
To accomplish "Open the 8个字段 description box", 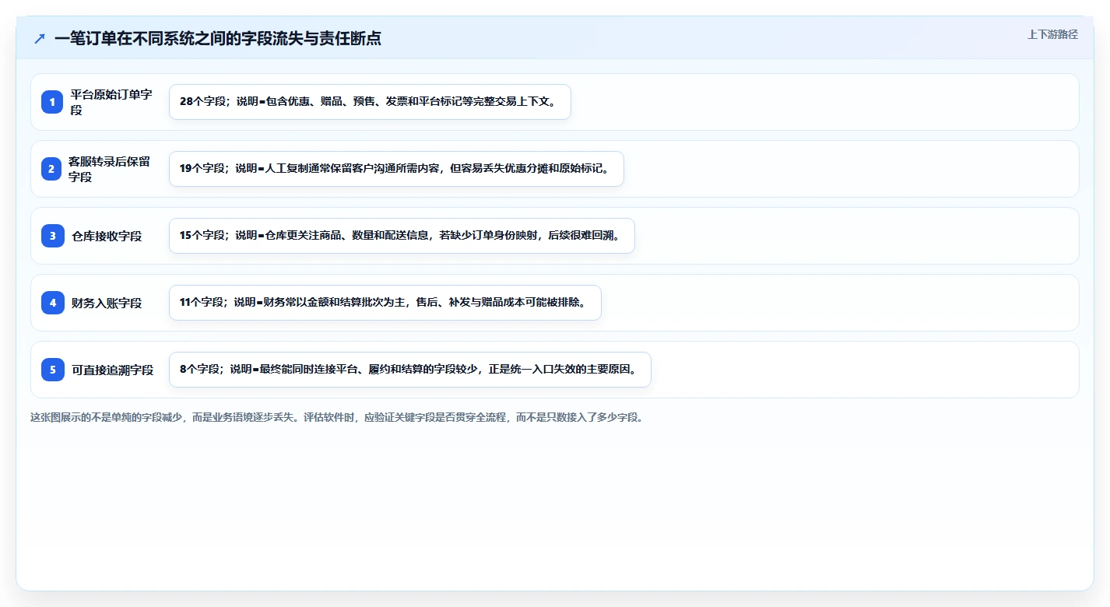I will point(409,370).
